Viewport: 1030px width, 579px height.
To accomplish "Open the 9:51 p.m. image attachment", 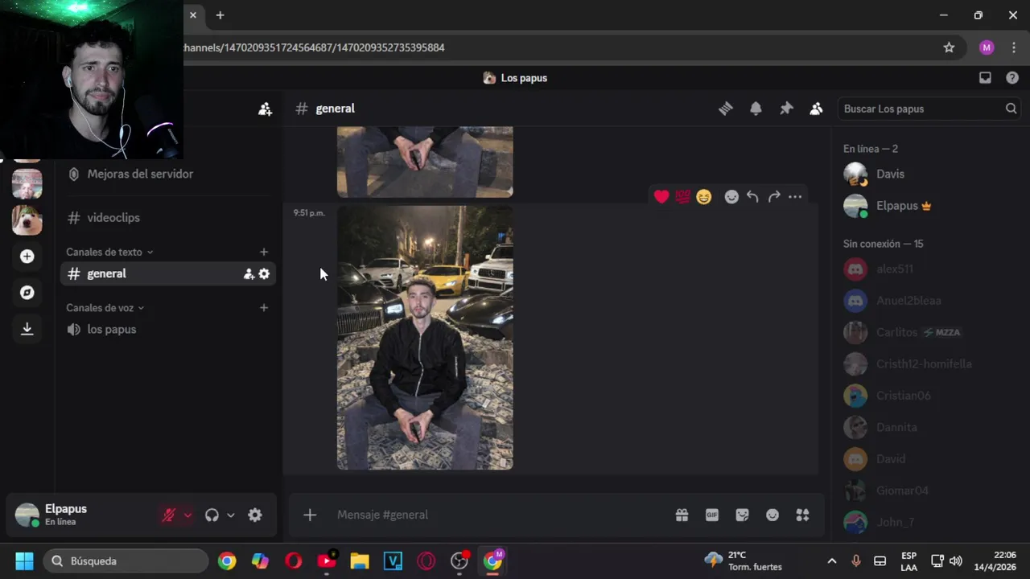I will tap(425, 338).
